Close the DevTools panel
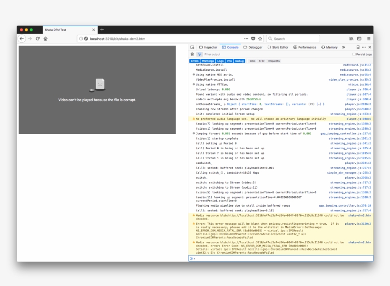 (x=370, y=48)
